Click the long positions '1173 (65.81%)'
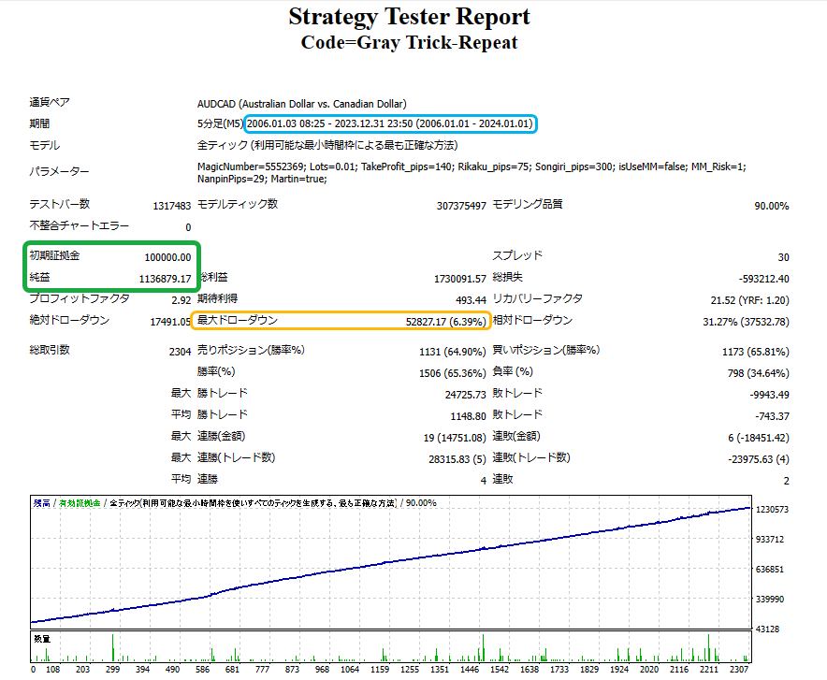827x680 pixels. [x=755, y=352]
